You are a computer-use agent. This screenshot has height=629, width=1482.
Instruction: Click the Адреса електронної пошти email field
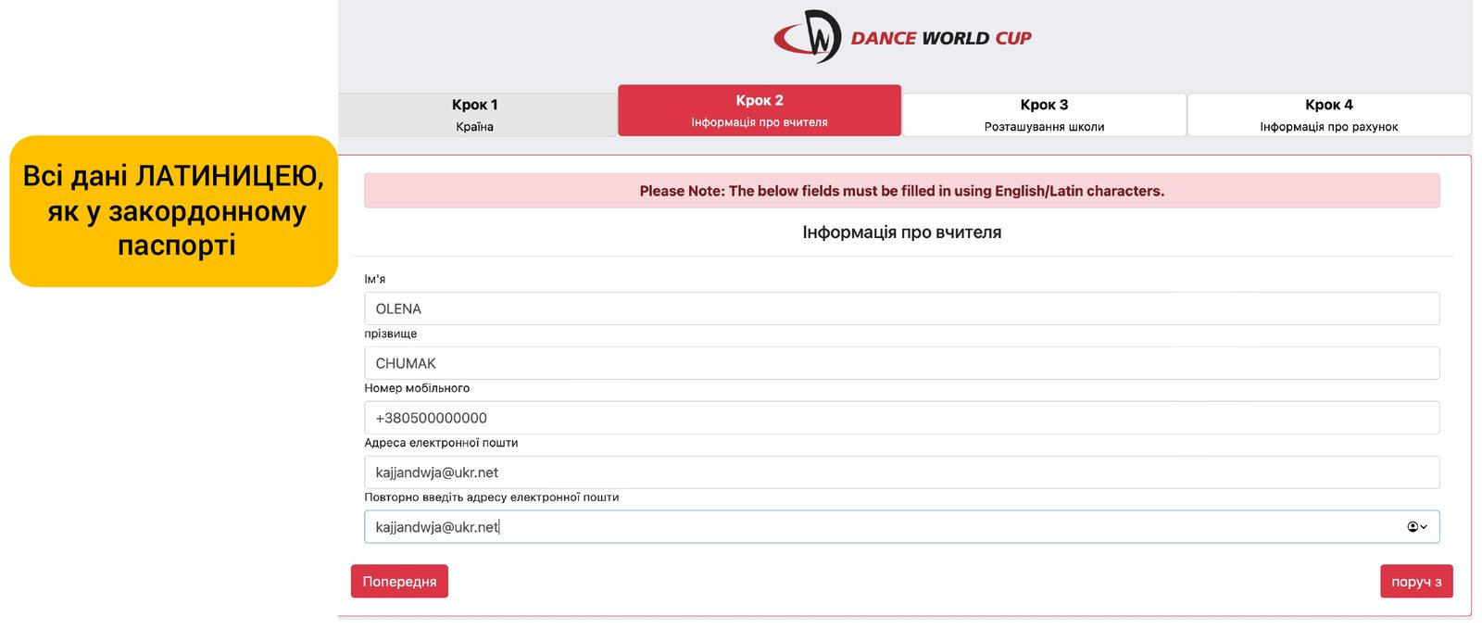pos(902,472)
